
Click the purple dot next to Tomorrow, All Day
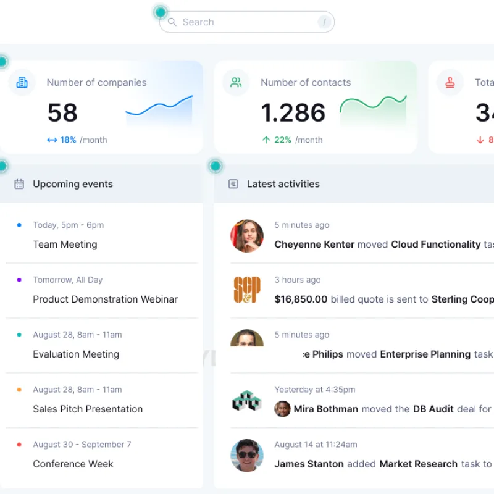point(19,280)
